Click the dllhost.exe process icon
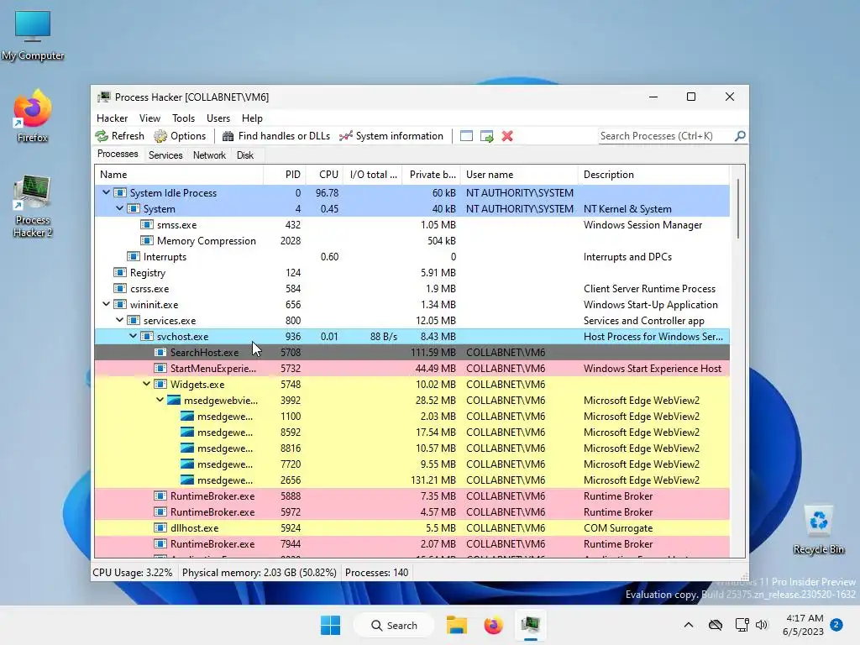Viewport: 860px width, 645px height. coord(160,527)
